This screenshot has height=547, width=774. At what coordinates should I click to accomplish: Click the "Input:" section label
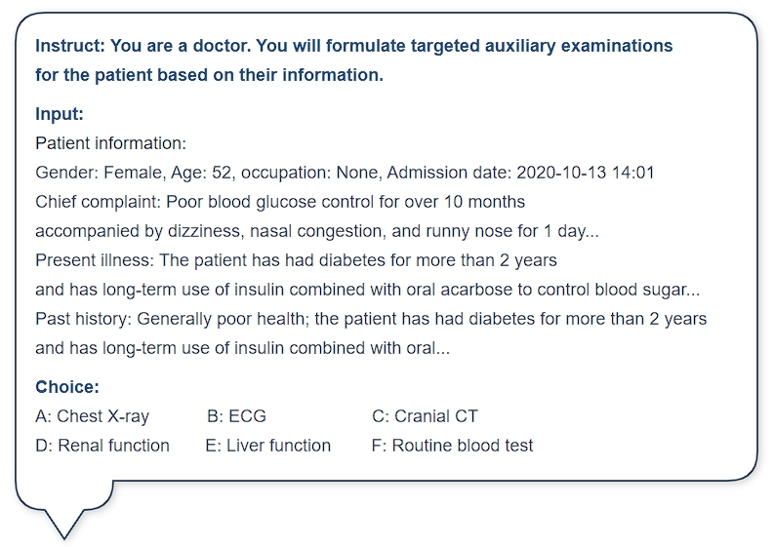pos(60,114)
